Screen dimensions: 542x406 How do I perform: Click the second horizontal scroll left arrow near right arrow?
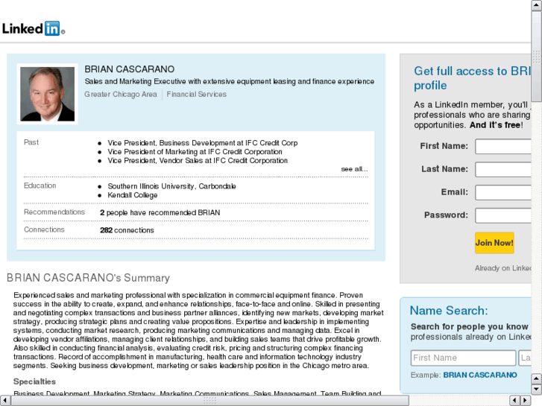(515, 401)
